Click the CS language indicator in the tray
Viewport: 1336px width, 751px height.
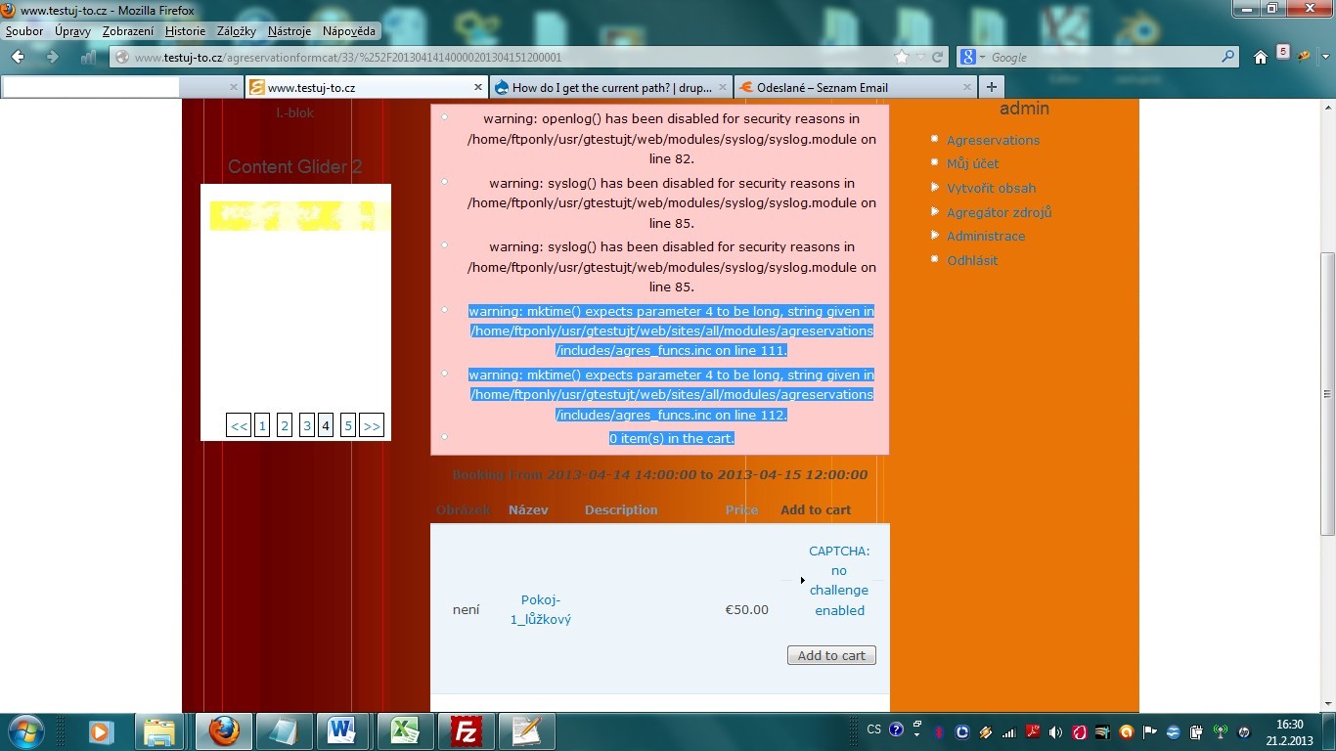(x=874, y=729)
